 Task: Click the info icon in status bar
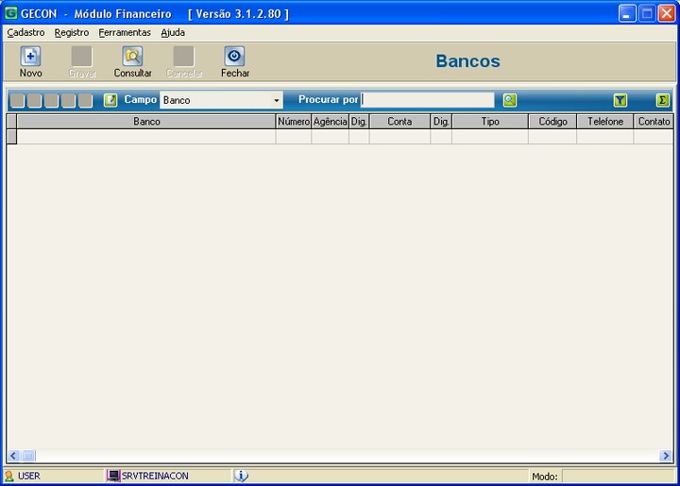point(241,476)
